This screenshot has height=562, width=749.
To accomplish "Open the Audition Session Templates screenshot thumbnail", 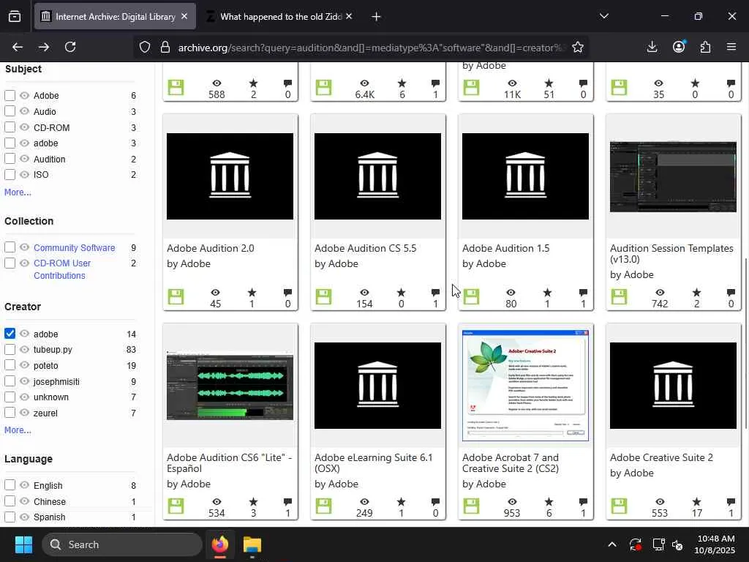I will coord(673,176).
